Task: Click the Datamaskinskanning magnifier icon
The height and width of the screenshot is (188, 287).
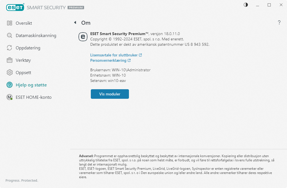Action: pyautogui.click(x=10, y=36)
